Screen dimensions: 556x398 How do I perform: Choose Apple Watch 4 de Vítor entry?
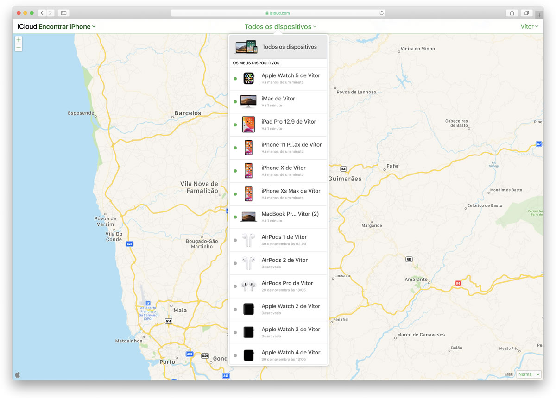click(278, 355)
